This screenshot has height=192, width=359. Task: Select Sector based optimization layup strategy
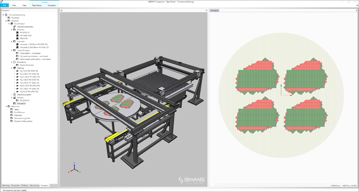[35, 59]
